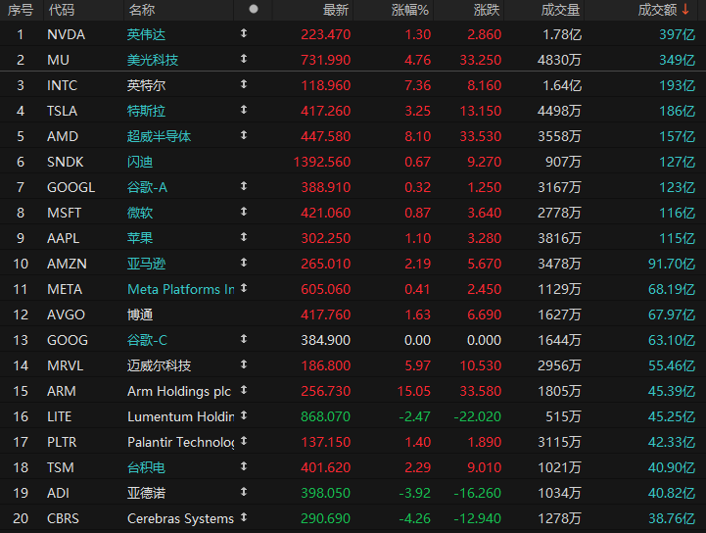Click the 1.78亿 volume cell
This screenshot has height=533, width=706.
562,34
